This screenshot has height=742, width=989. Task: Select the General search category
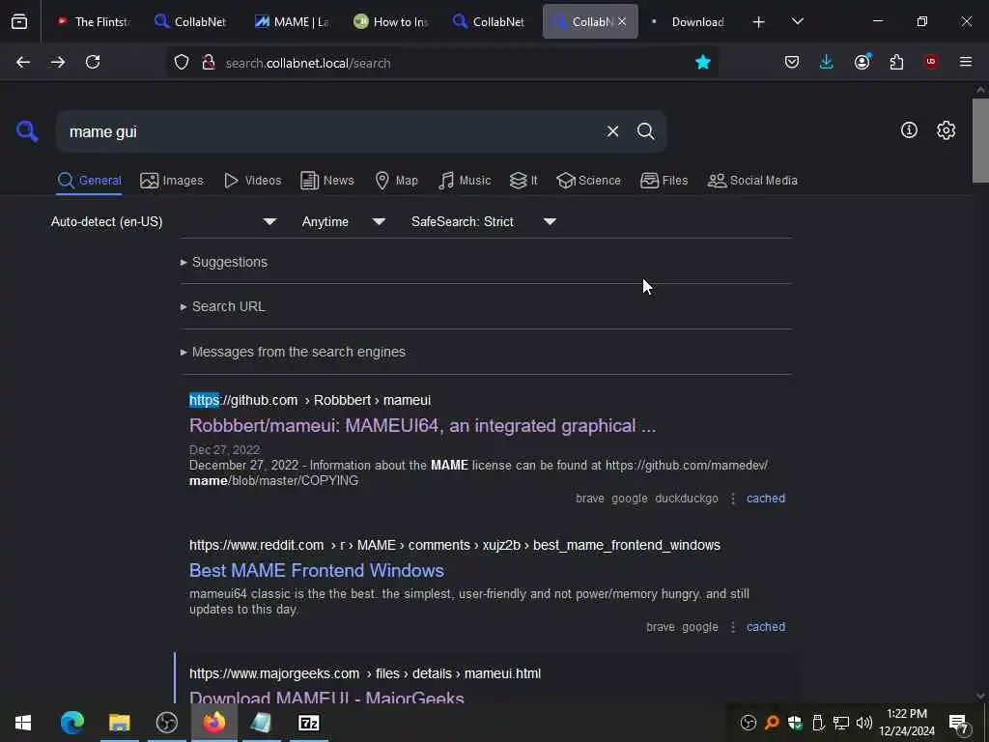pyautogui.click(x=89, y=181)
